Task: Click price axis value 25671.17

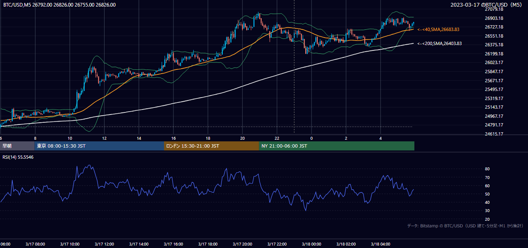Action: [x=494, y=81]
